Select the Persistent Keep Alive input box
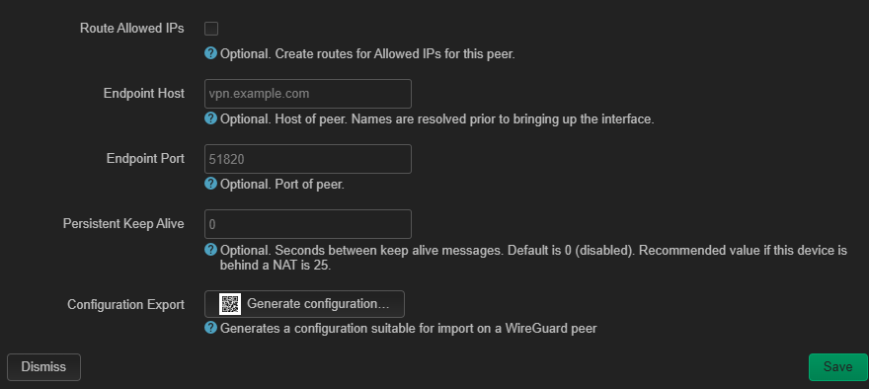Viewport: 869px width, 389px height. (x=308, y=224)
